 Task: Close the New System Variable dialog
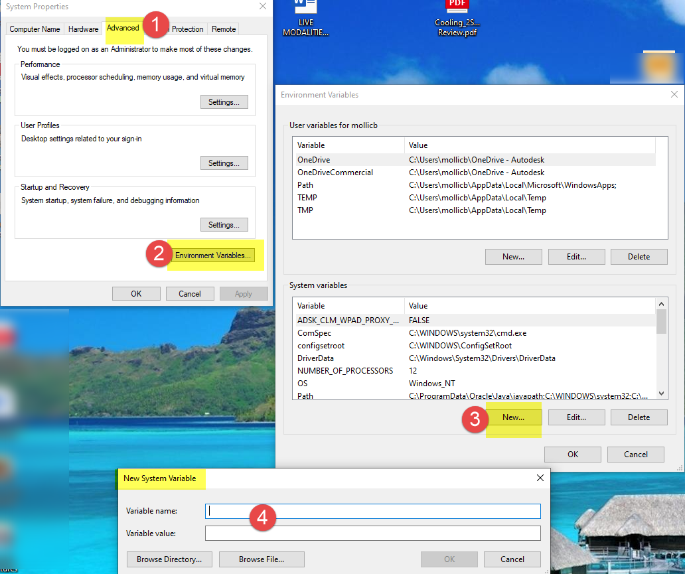click(540, 478)
